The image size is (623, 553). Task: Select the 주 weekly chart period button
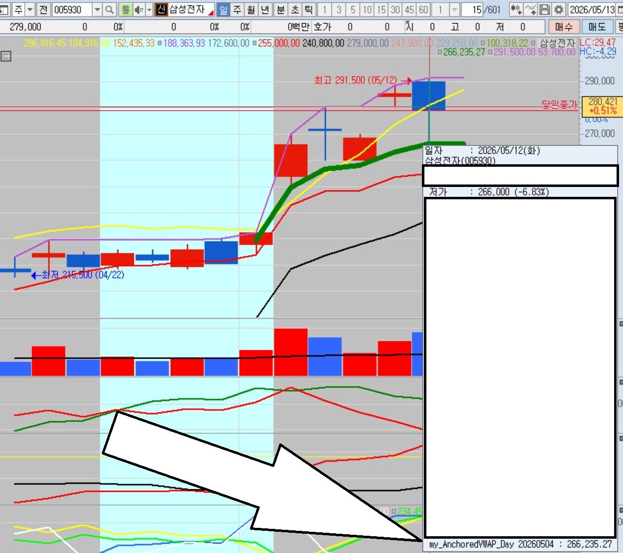[237, 9]
